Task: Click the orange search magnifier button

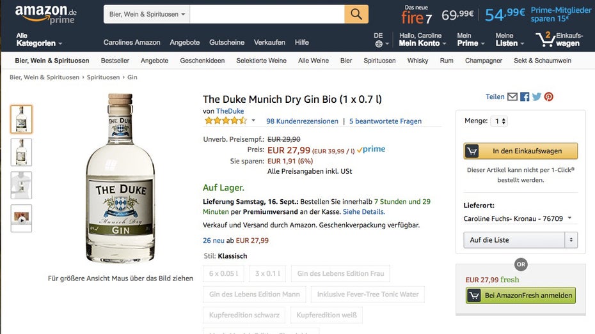Action: pyautogui.click(x=356, y=14)
